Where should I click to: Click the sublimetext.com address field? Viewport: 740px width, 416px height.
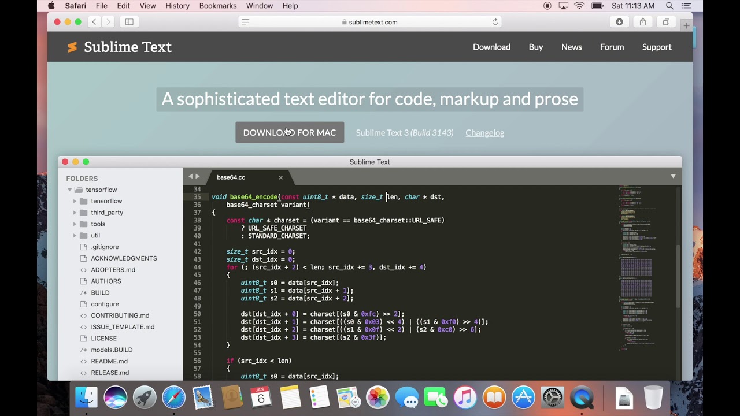coord(370,22)
